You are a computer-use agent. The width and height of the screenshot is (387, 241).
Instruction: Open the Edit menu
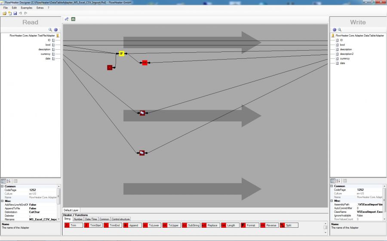(14, 8)
